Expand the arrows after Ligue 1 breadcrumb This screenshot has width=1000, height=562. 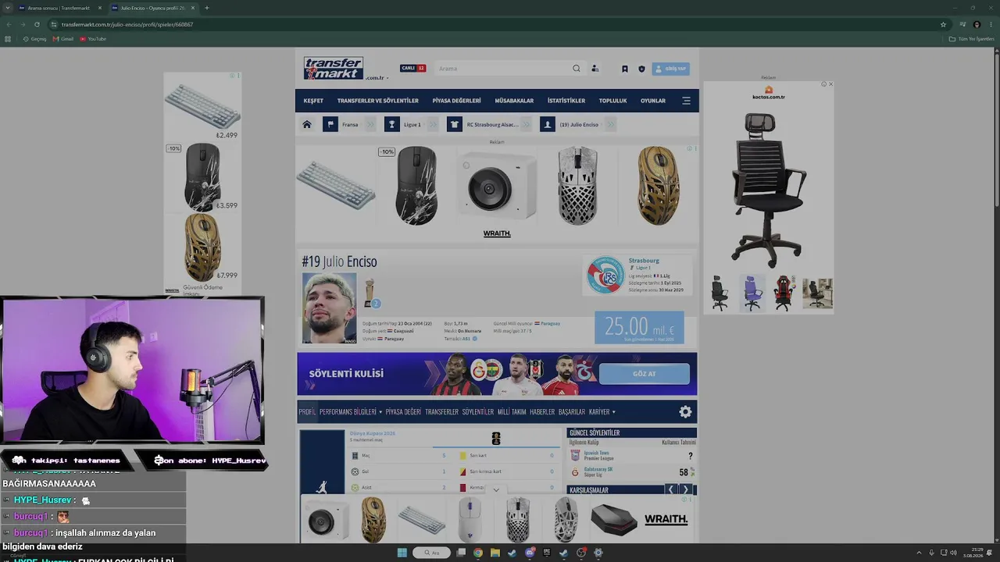(x=434, y=125)
